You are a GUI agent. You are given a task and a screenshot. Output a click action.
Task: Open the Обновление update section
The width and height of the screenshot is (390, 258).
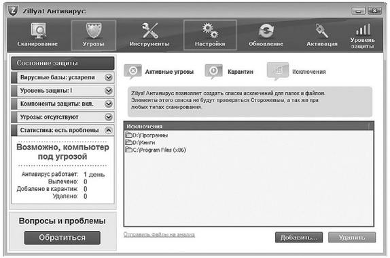coord(266,35)
